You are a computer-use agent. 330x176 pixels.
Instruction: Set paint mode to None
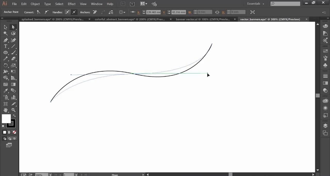pyautogui.click(x=14, y=132)
